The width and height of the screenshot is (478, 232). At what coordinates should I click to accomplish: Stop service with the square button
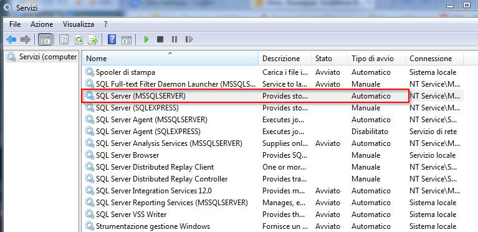160,39
